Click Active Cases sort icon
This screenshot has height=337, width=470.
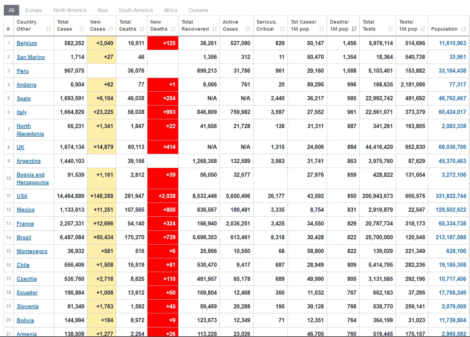click(x=248, y=29)
